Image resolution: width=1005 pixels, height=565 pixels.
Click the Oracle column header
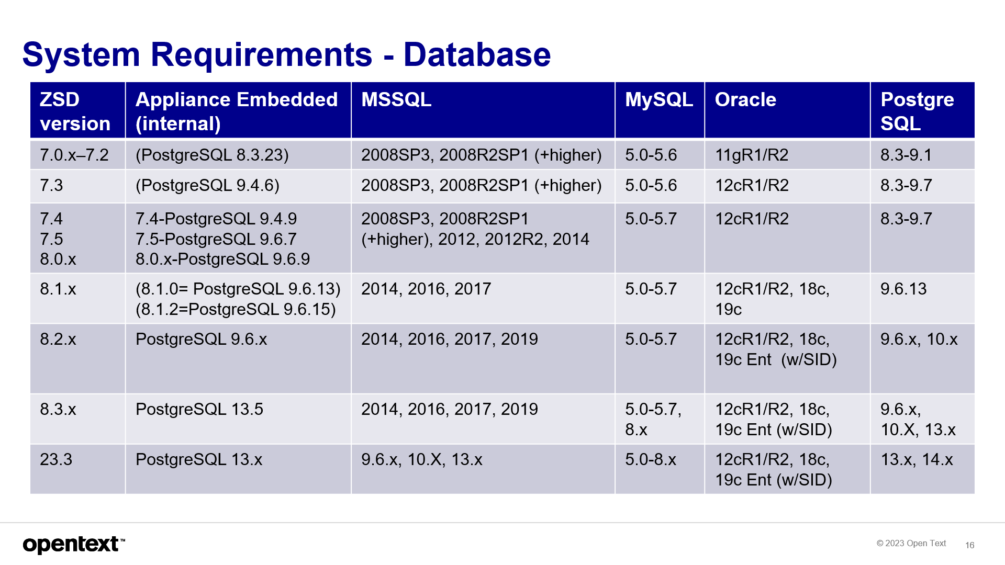click(787, 110)
